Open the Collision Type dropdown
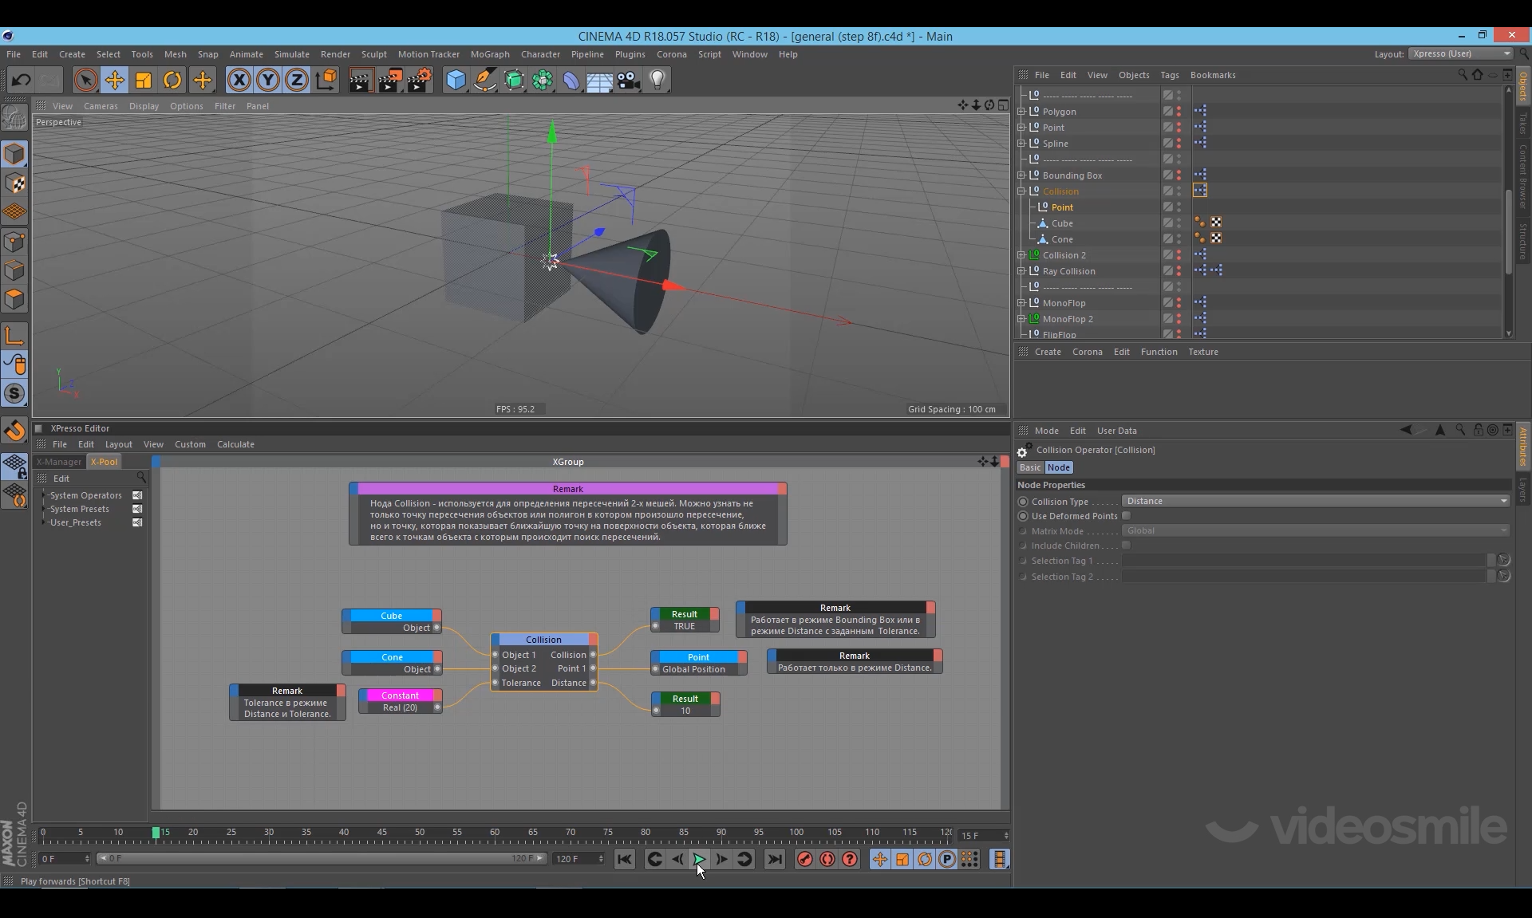 tap(1315, 501)
